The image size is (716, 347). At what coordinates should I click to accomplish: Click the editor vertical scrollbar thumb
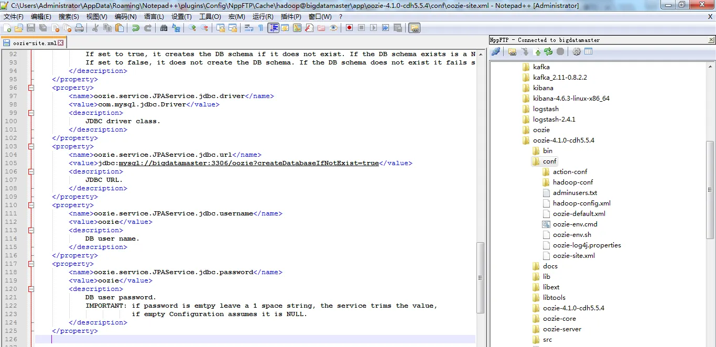coord(480,277)
